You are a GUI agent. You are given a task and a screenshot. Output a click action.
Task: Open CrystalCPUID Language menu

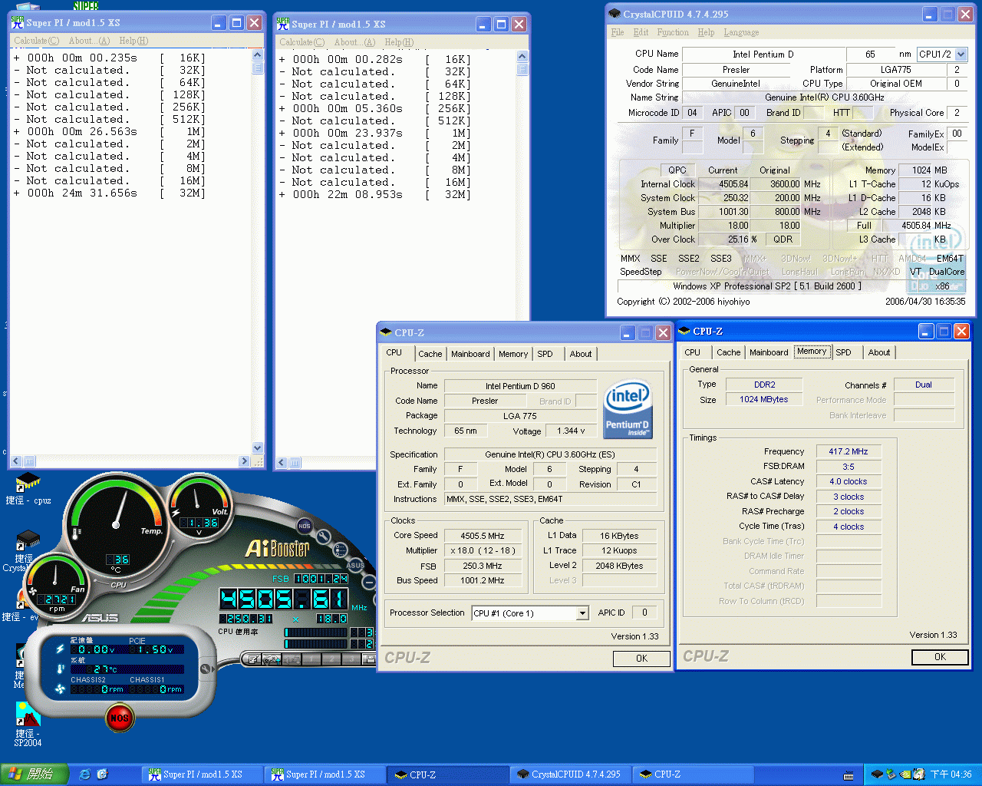741,32
